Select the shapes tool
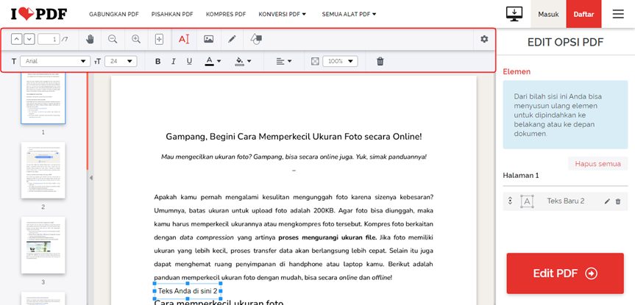Image resolution: width=635 pixels, height=305 pixels. click(256, 39)
